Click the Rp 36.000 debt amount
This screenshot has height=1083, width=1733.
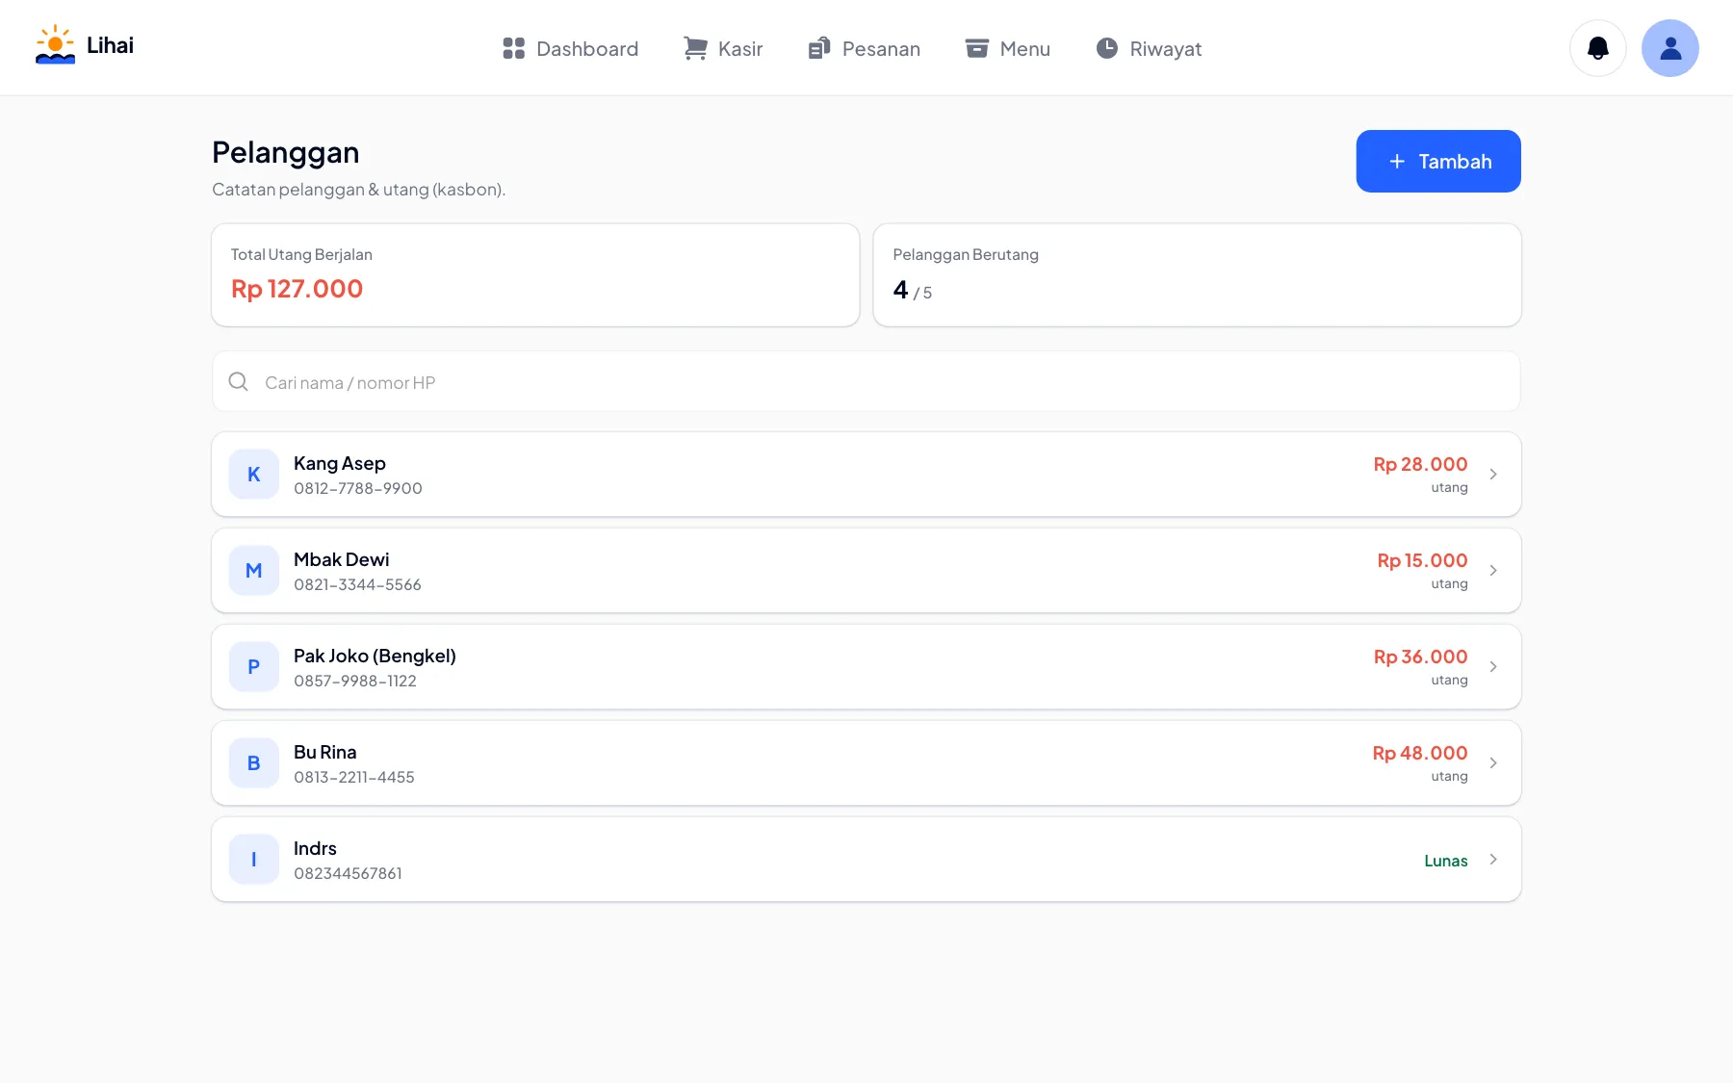coord(1420,657)
